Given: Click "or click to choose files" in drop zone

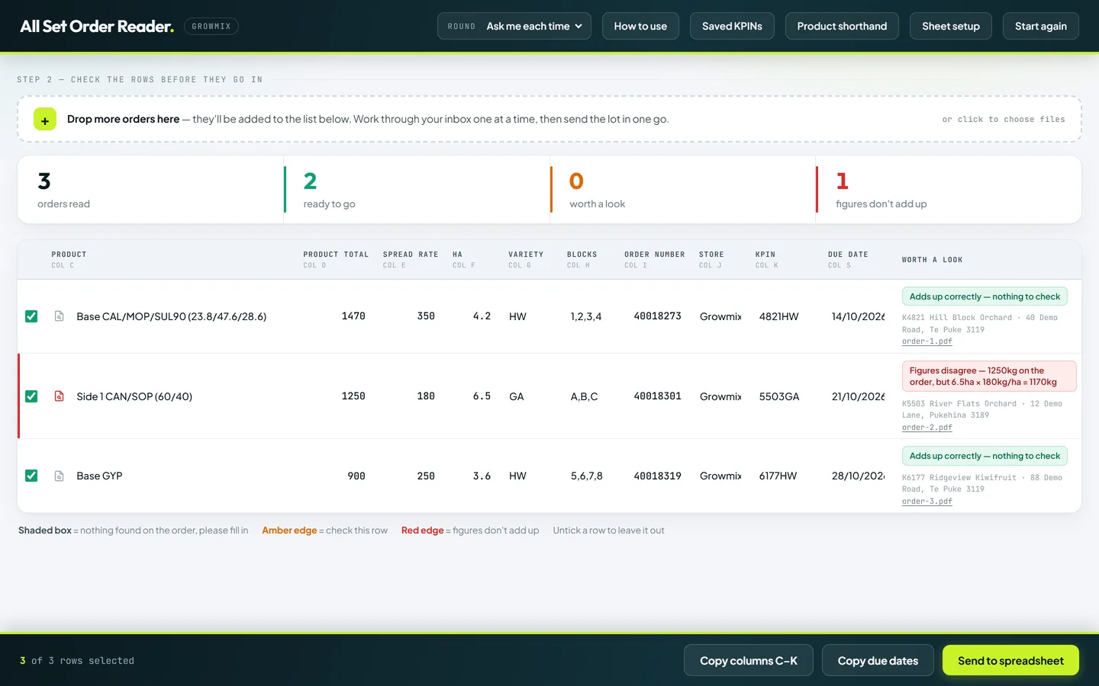Looking at the screenshot, I should (1004, 120).
